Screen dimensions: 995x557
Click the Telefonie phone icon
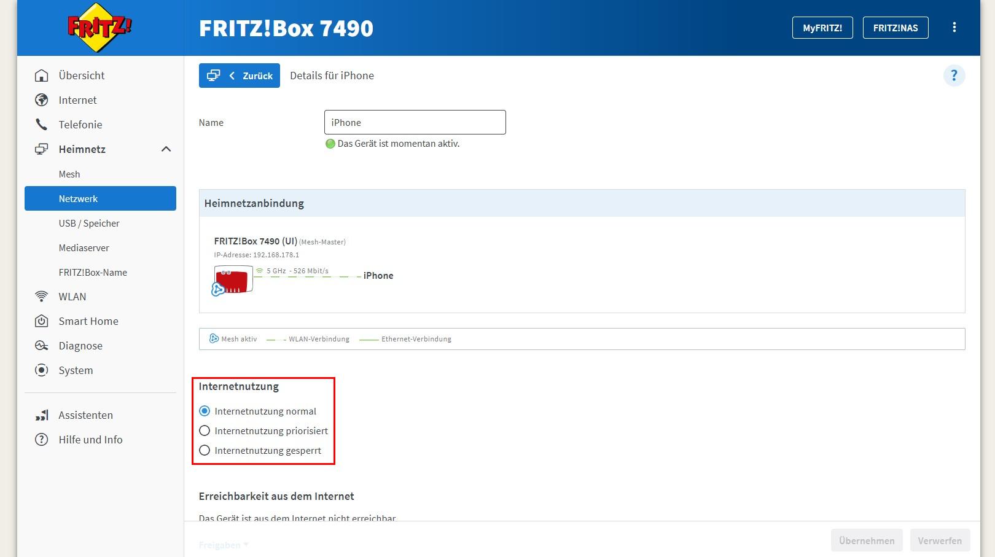(42, 125)
